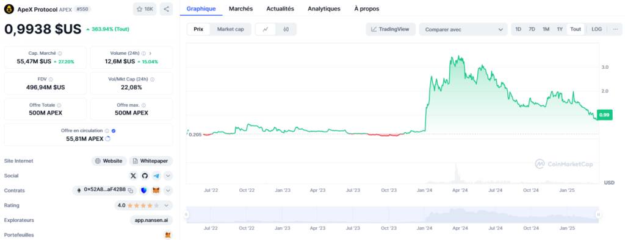Open the TradingView chart button

pos(391,29)
